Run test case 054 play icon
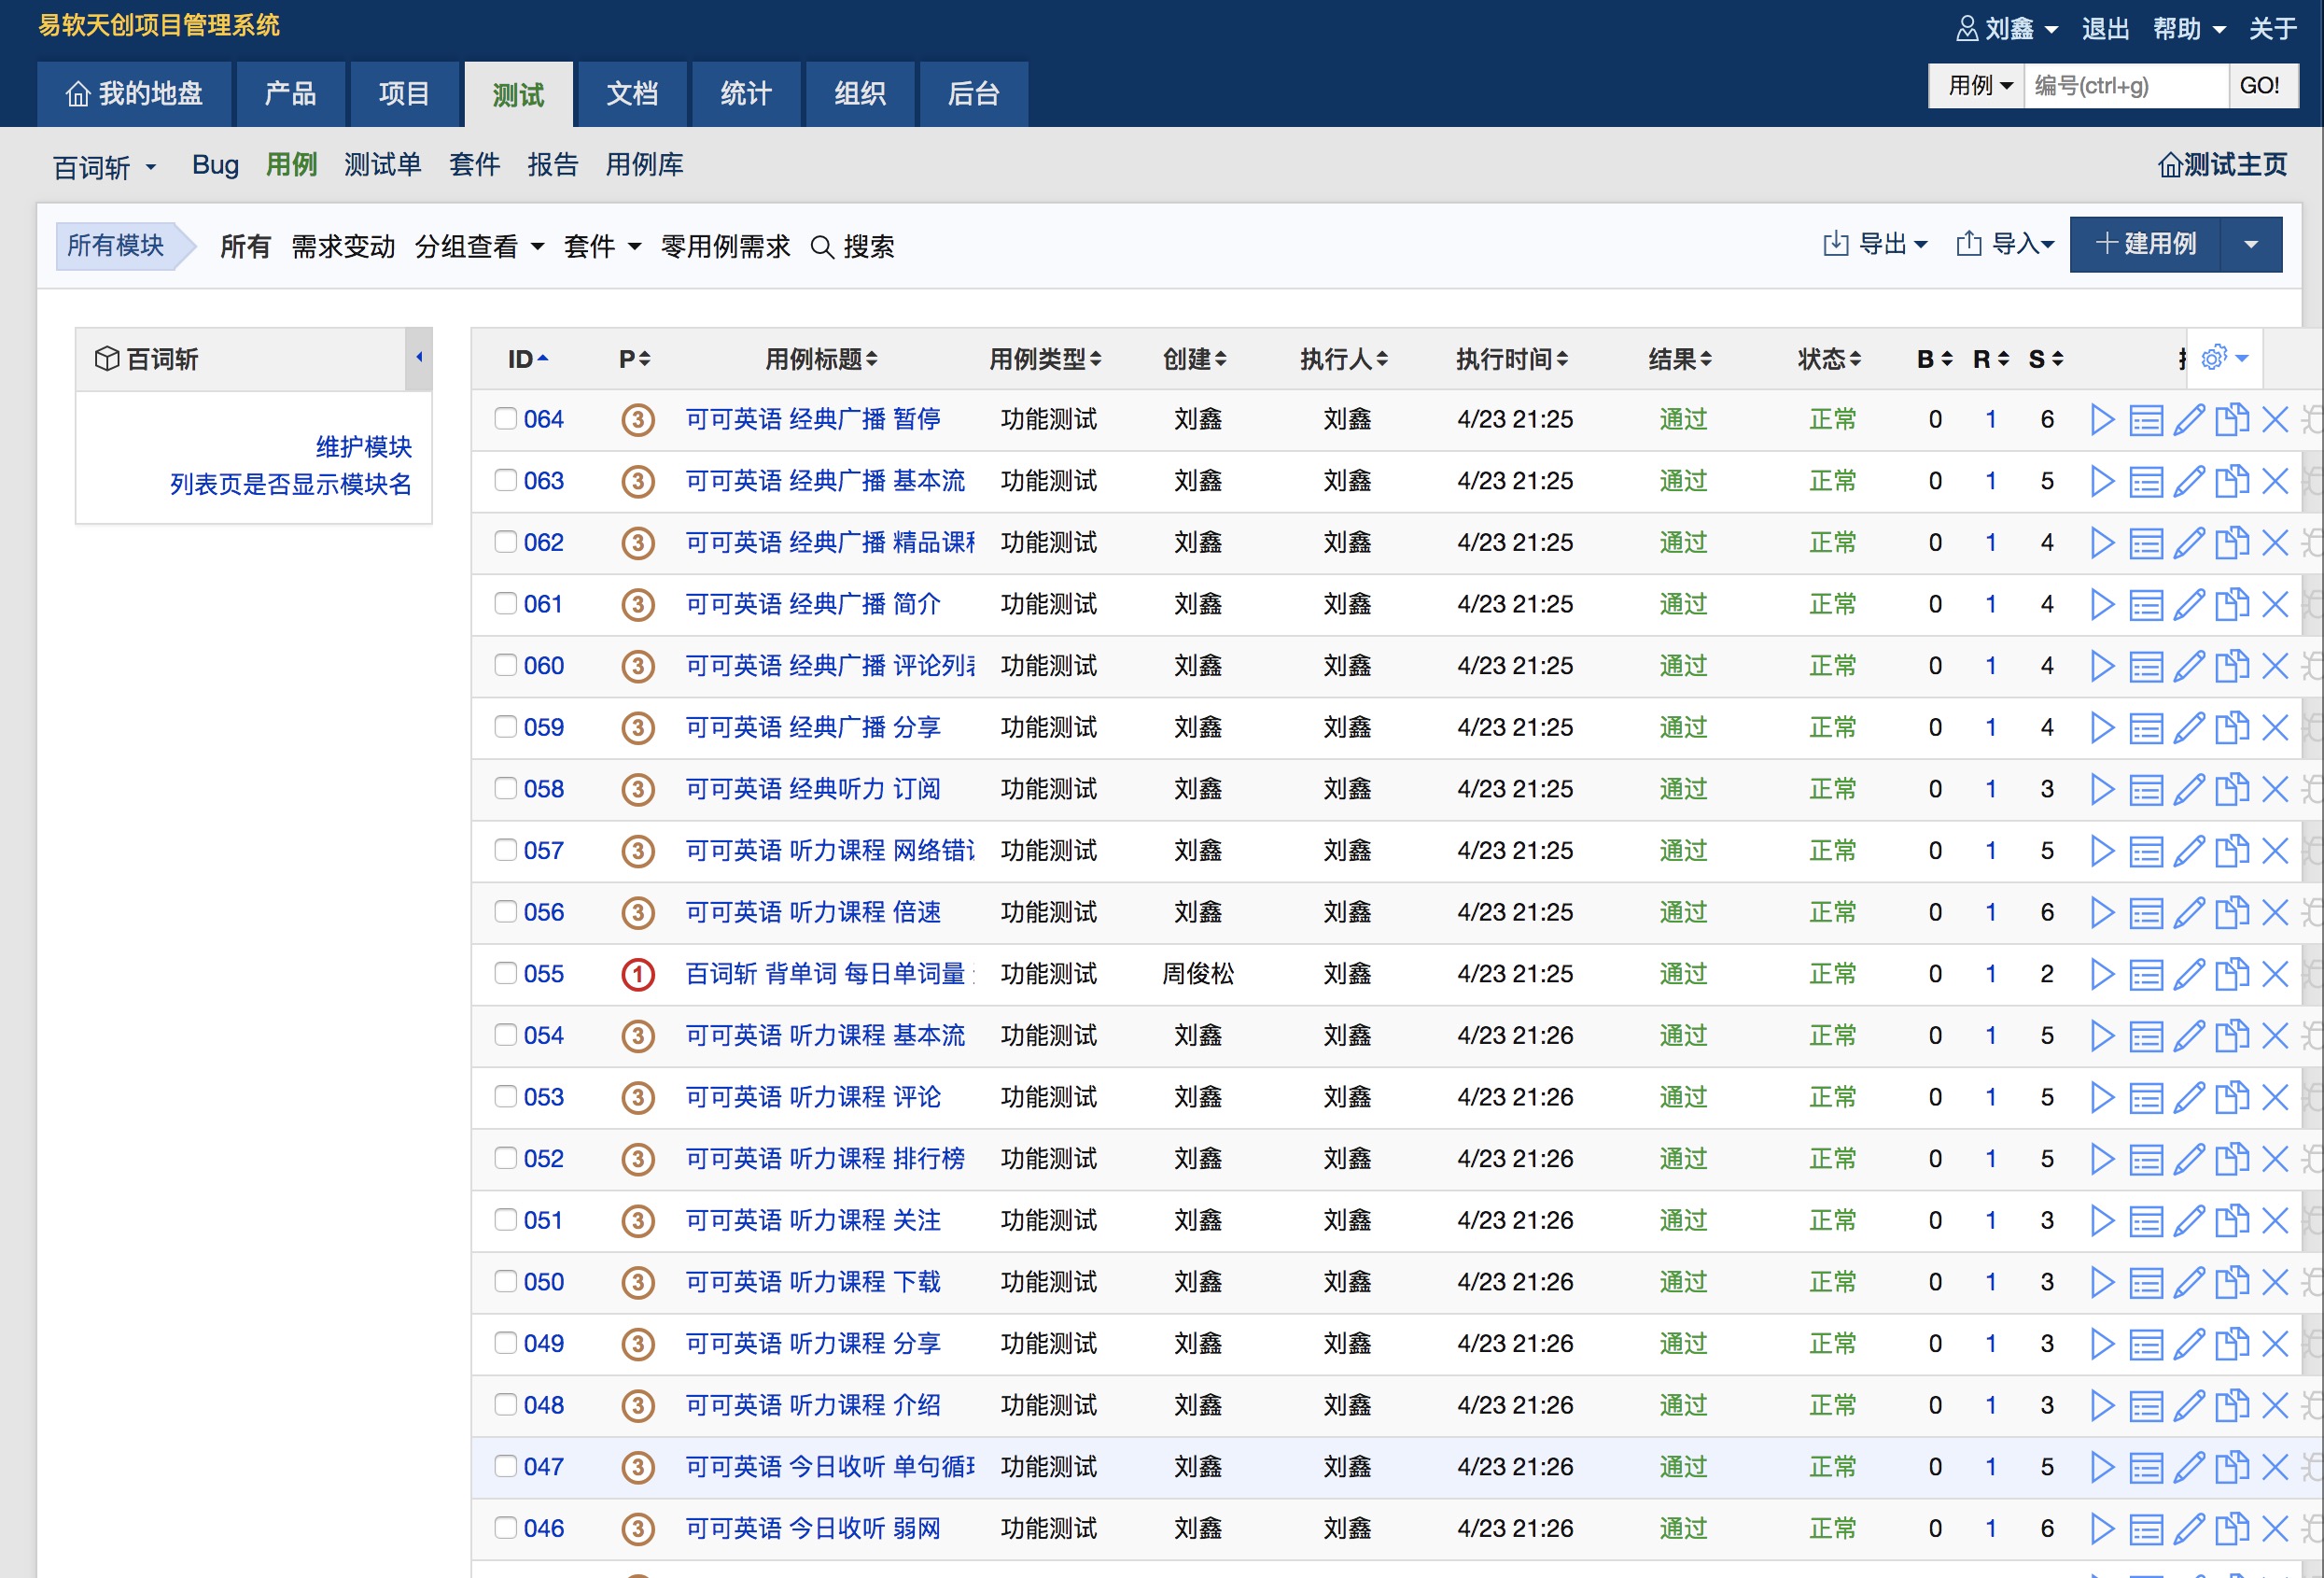 point(2102,1036)
